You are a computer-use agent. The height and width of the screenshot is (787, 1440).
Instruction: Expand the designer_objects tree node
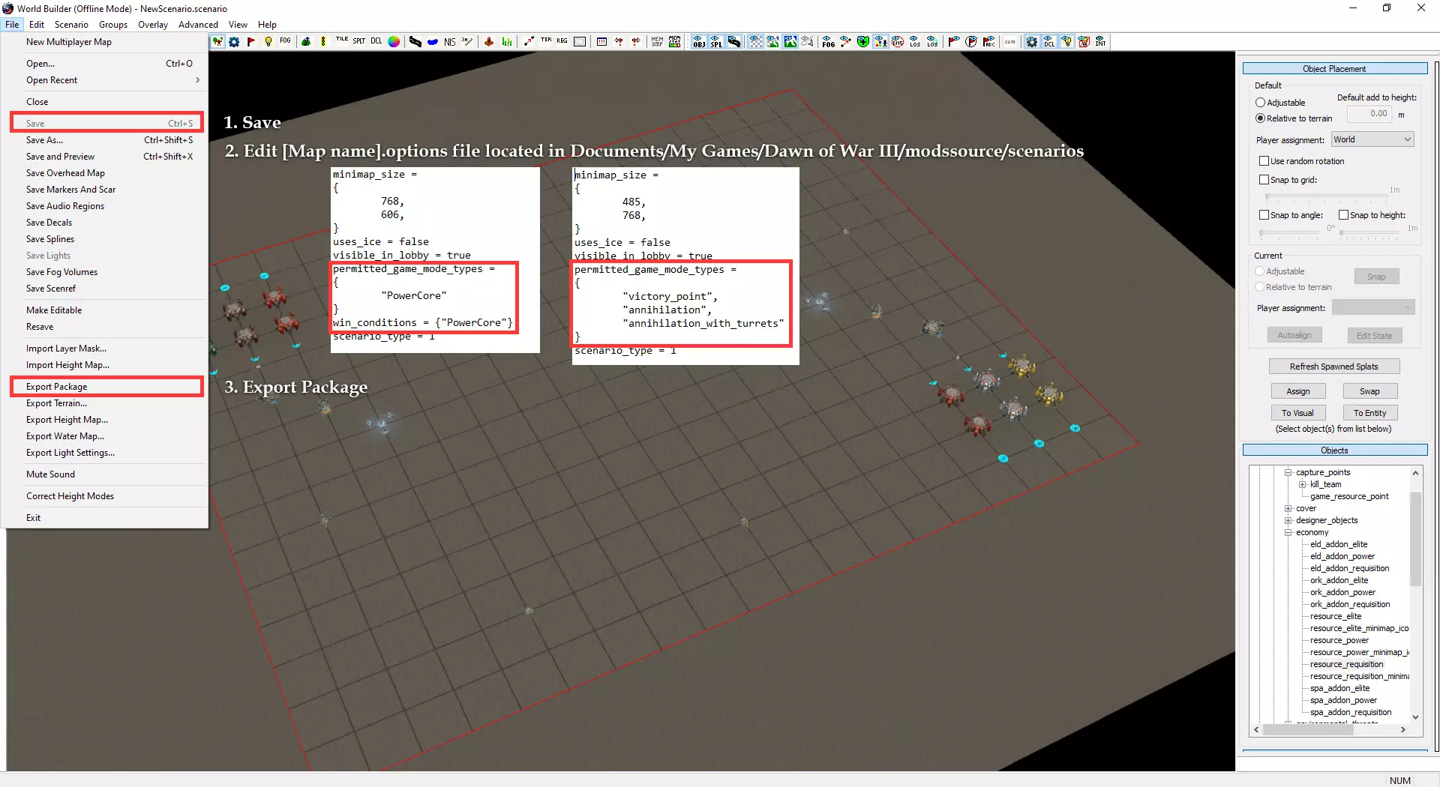click(x=1288, y=521)
